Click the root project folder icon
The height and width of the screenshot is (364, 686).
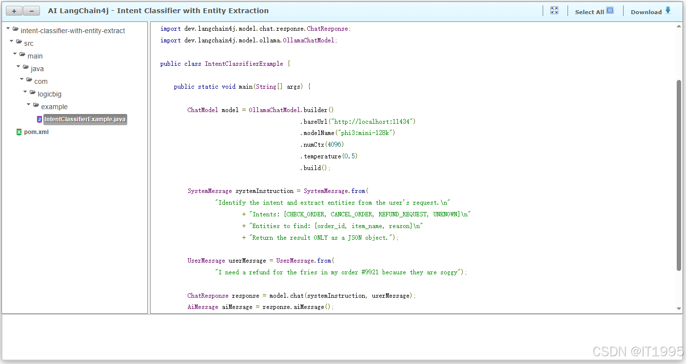coord(16,30)
